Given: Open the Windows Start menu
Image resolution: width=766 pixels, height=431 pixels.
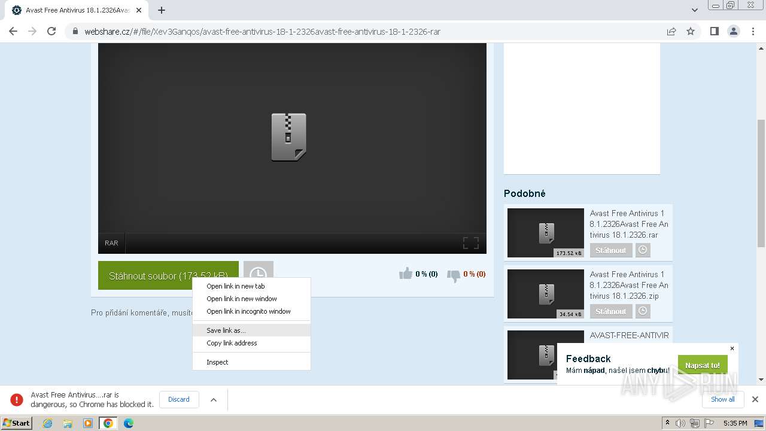Looking at the screenshot, I should tap(16, 423).
